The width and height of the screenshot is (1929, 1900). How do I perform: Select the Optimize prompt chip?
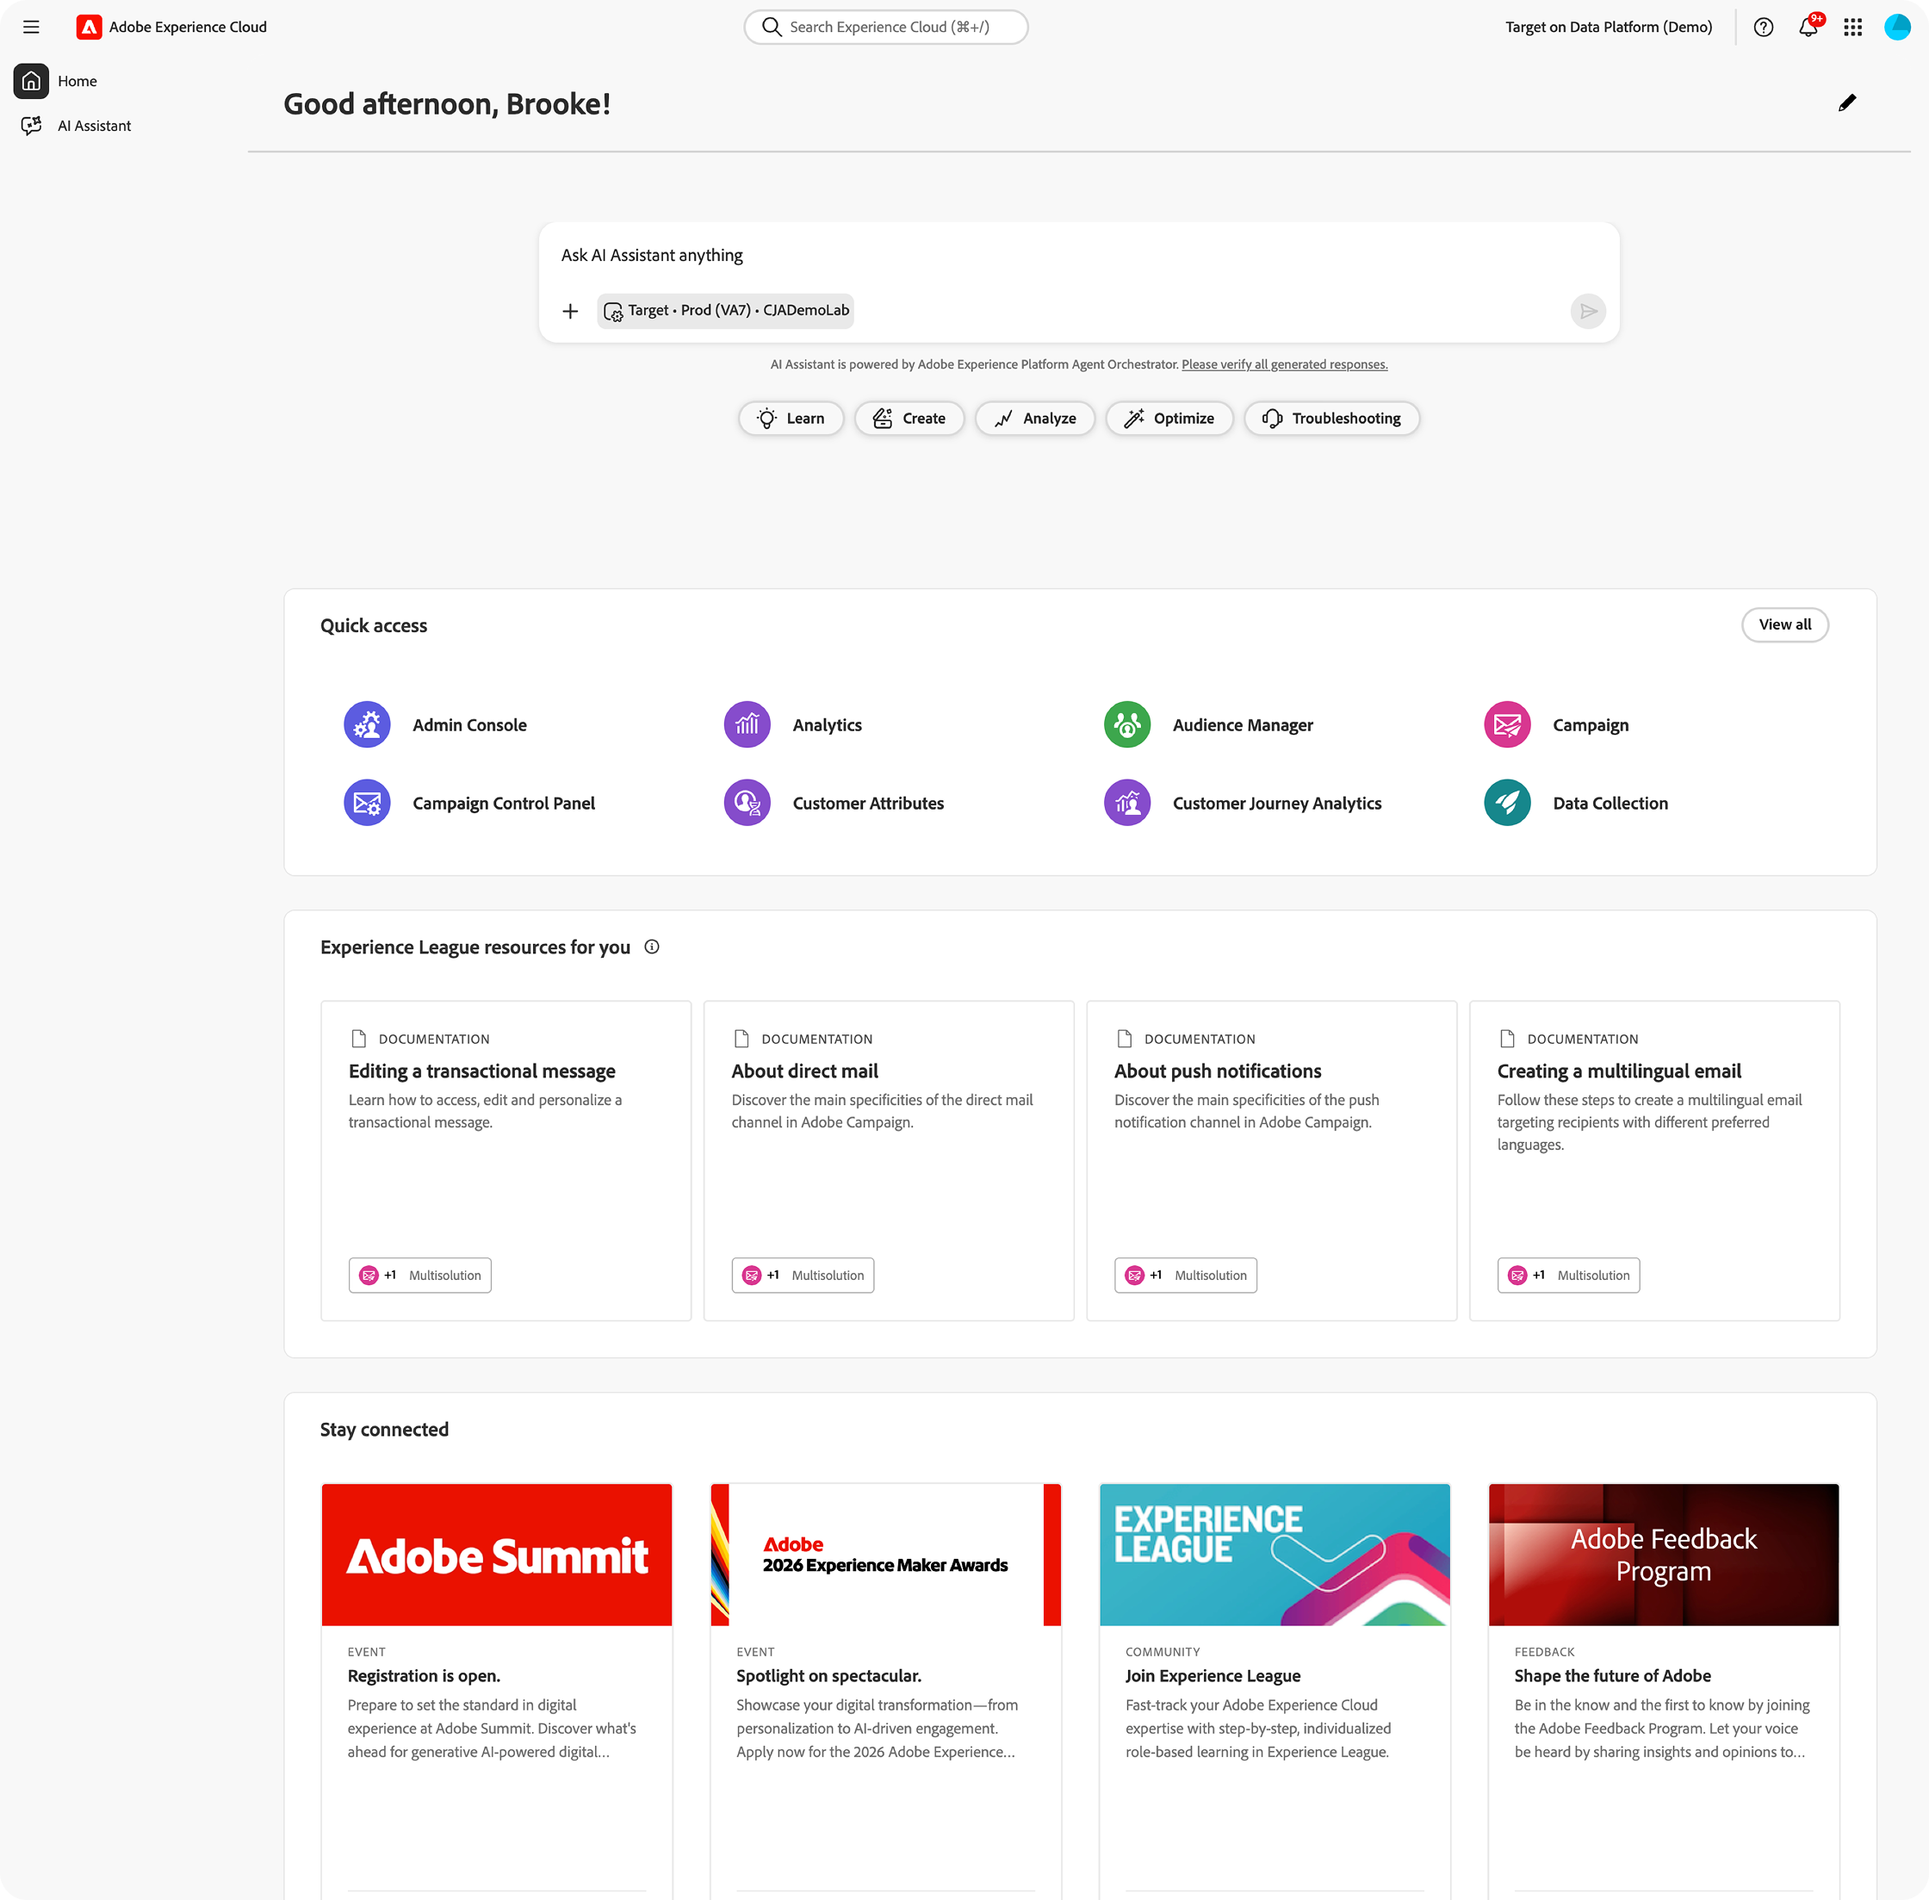(x=1169, y=418)
